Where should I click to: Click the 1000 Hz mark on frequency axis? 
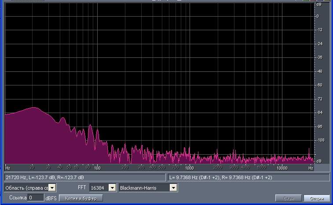click(x=190, y=168)
